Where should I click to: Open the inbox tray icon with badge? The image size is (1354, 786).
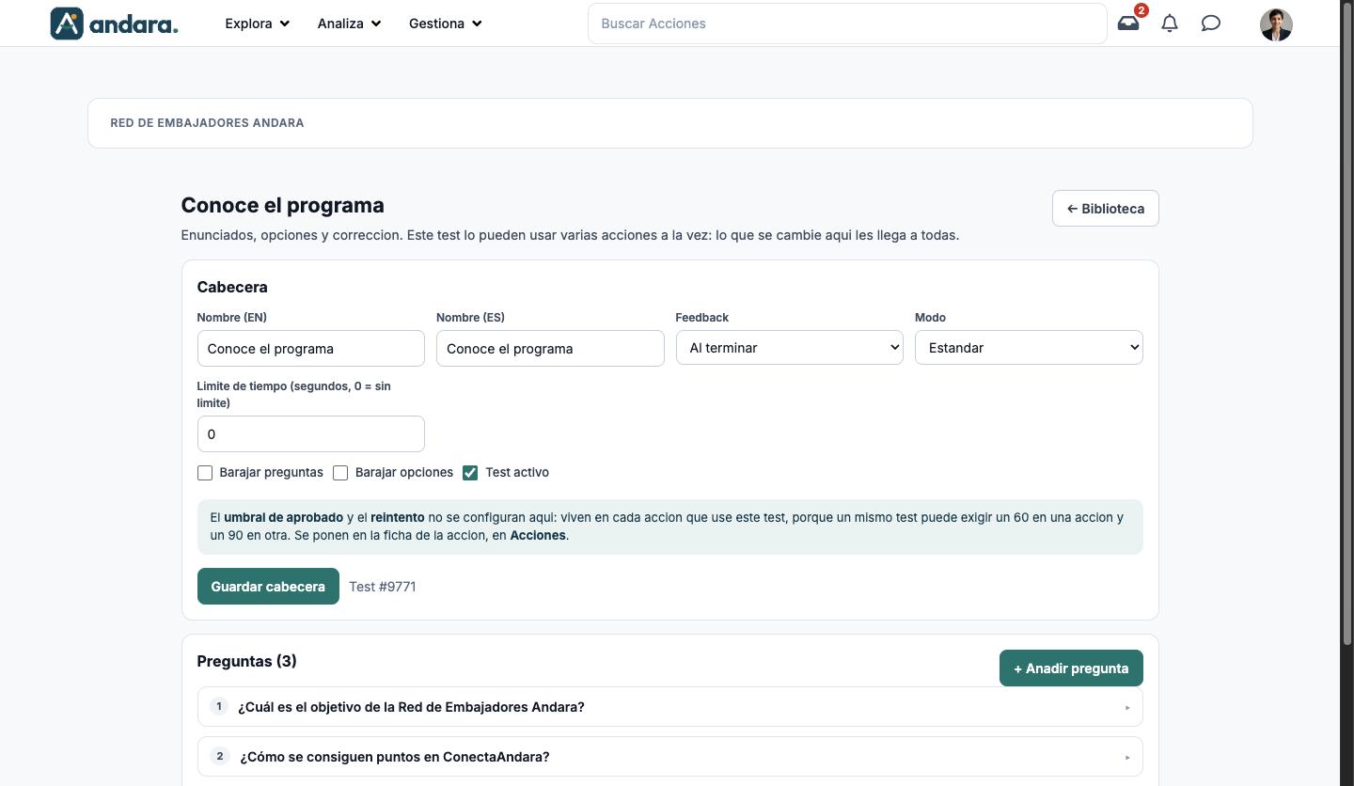click(x=1128, y=23)
